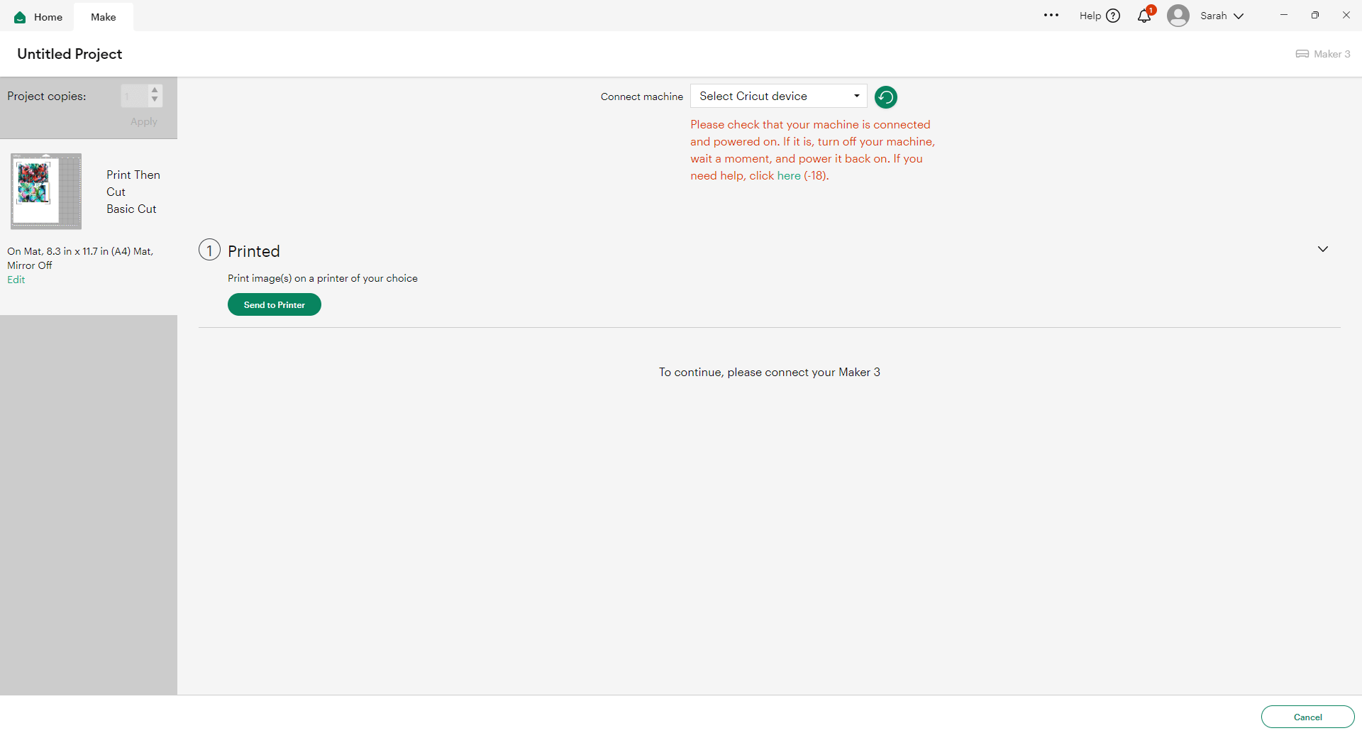Click the Send to Printer button
This screenshot has width=1362, height=738.
click(275, 304)
